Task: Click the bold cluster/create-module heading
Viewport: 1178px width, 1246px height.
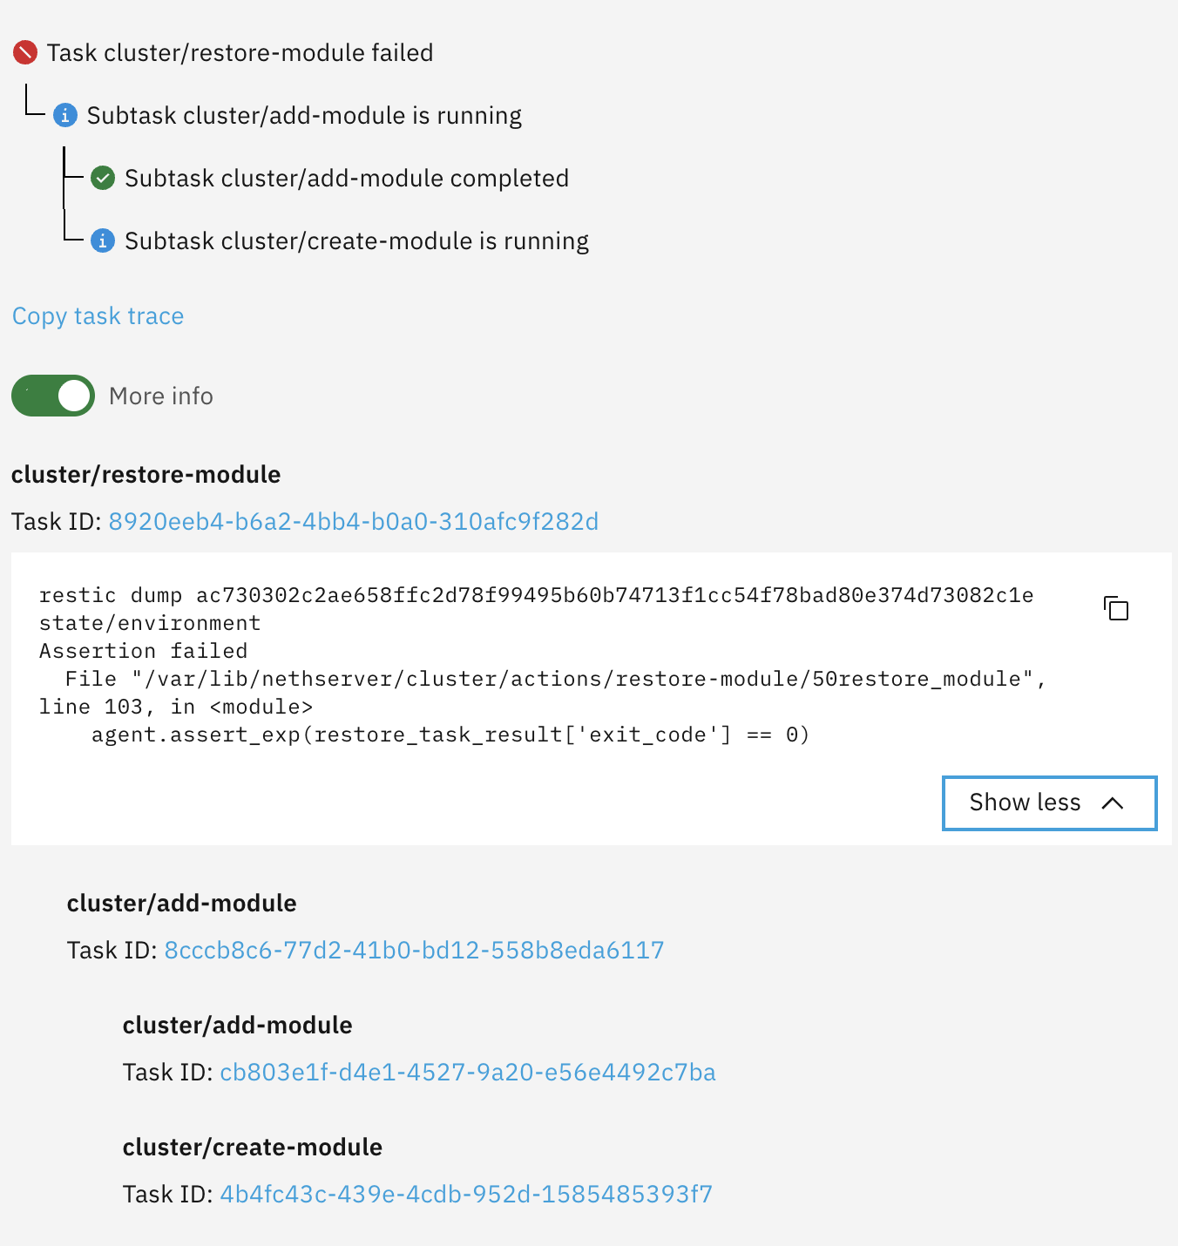Action: tap(253, 1147)
